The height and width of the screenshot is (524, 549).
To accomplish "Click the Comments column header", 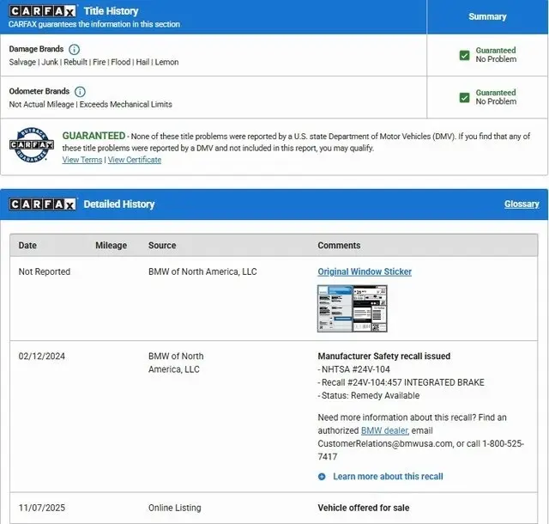I will coord(339,246).
